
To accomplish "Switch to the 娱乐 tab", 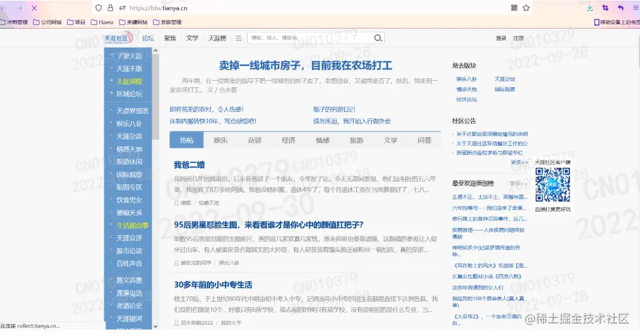I will point(221,140).
